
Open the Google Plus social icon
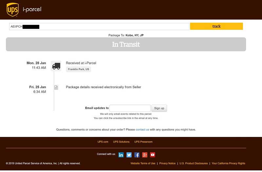click(145, 155)
